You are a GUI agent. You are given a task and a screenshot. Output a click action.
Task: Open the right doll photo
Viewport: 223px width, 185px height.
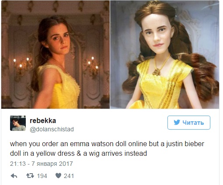164,55
